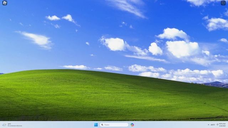Open the Windows Start menu
This screenshot has width=228, height=128.
click(x=96, y=125)
